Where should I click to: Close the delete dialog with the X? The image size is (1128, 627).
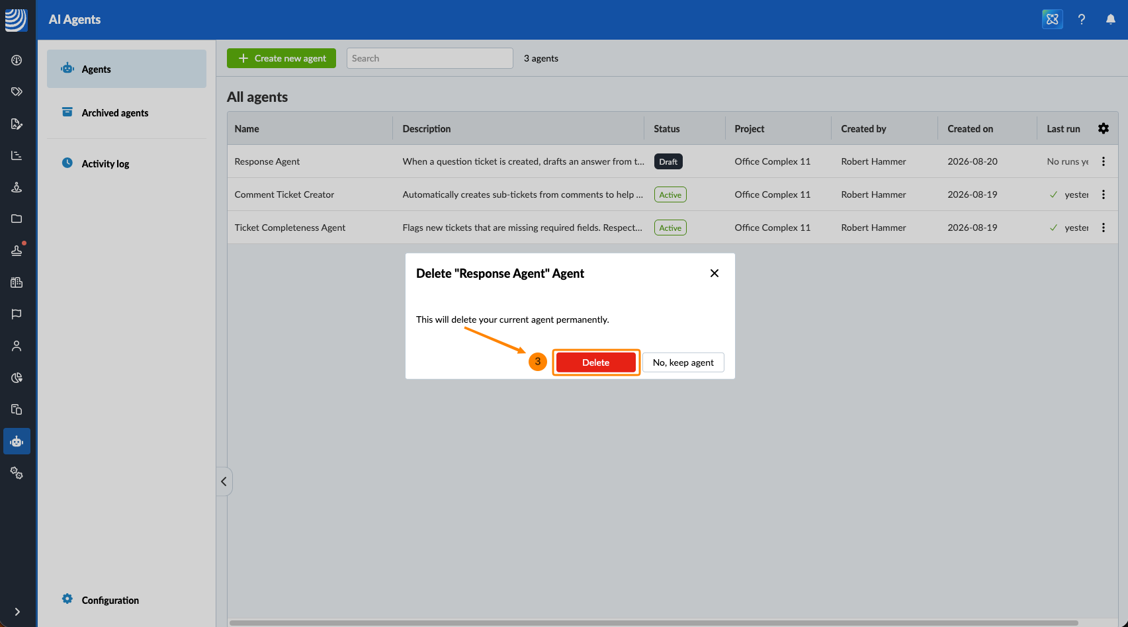715,273
